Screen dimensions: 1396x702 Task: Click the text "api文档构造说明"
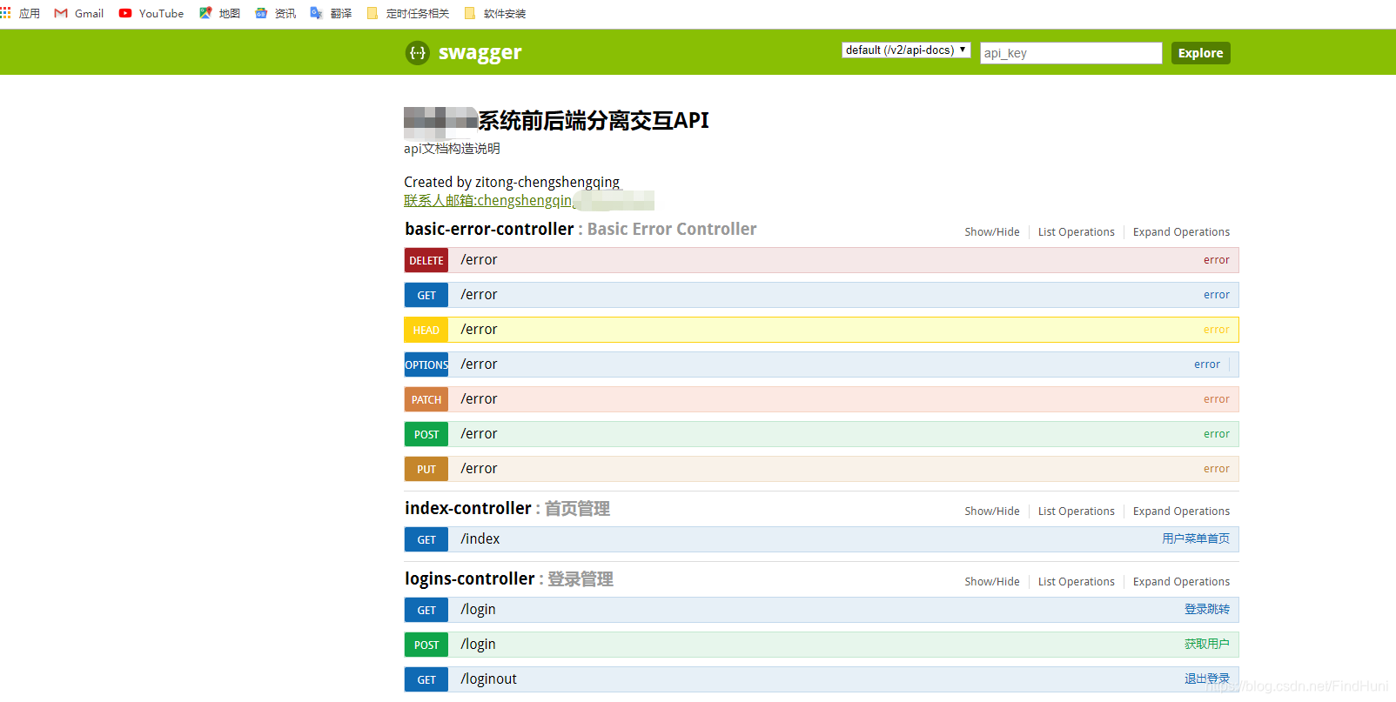(452, 149)
